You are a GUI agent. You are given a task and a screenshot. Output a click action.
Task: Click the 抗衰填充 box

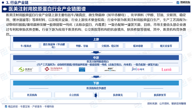(x=118, y=95)
